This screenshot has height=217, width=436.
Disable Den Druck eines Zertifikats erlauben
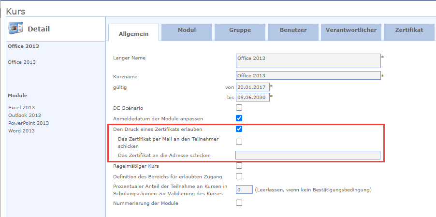[239, 129]
